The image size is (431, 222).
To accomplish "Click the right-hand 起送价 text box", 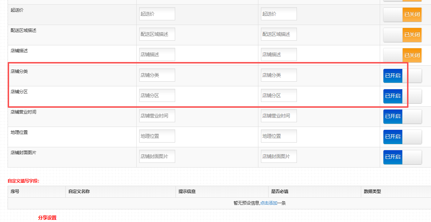I will click(x=279, y=14).
